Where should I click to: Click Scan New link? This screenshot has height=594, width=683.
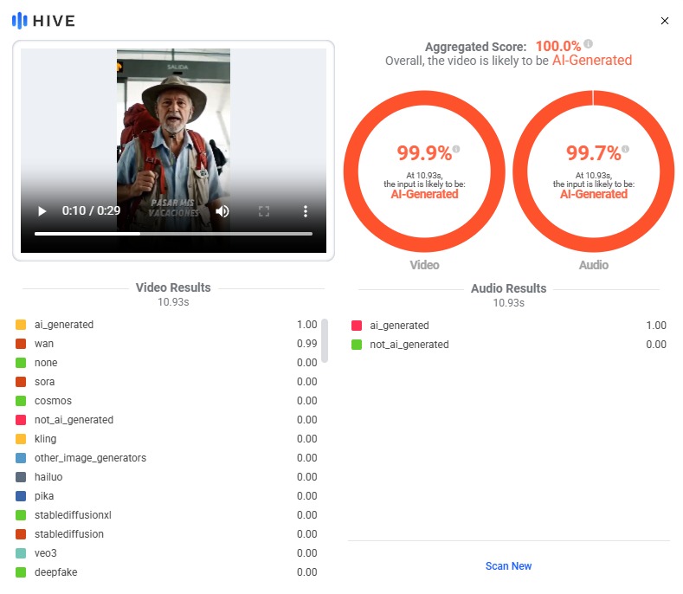tap(508, 565)
